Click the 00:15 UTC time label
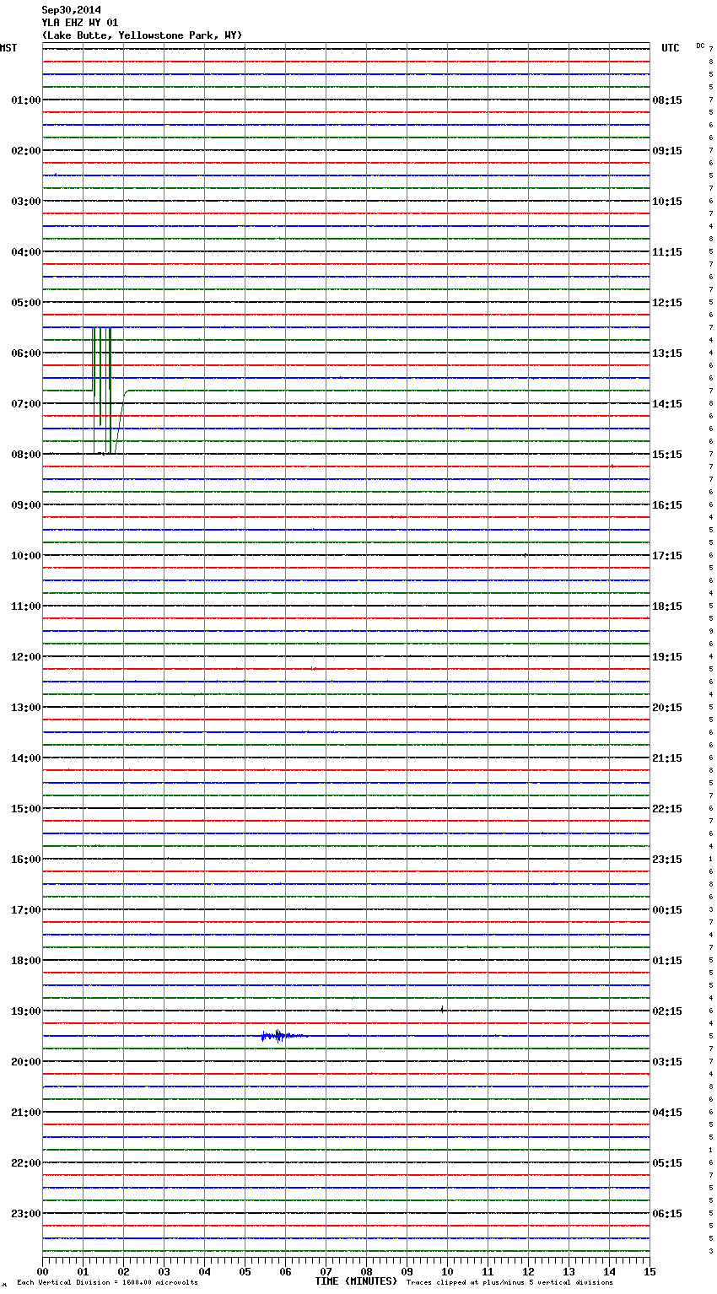The width and height of the screenshot is (717, 1294). click(667, 910)
